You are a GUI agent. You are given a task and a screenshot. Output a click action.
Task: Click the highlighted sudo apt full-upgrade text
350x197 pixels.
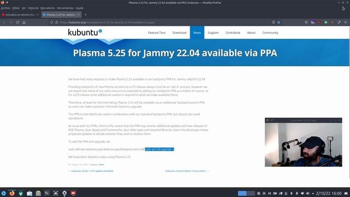coord(159,149)
